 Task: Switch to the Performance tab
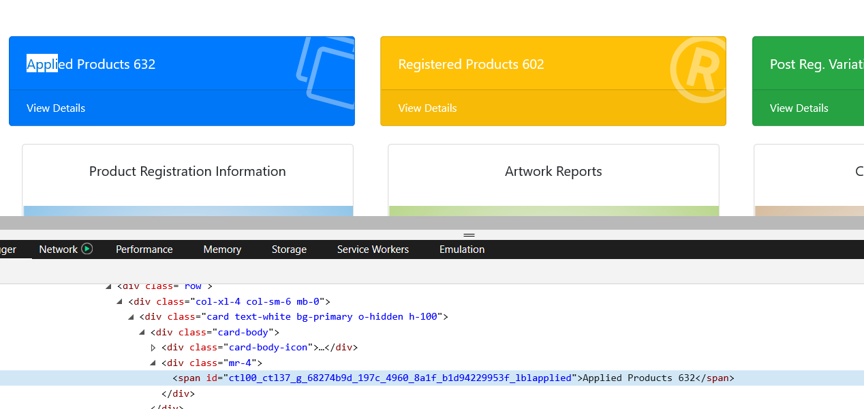[144, 249]
